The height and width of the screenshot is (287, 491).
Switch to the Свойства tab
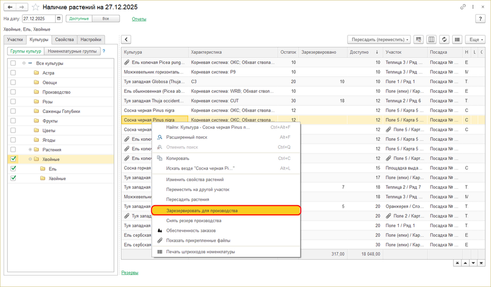tap(64, 39)
